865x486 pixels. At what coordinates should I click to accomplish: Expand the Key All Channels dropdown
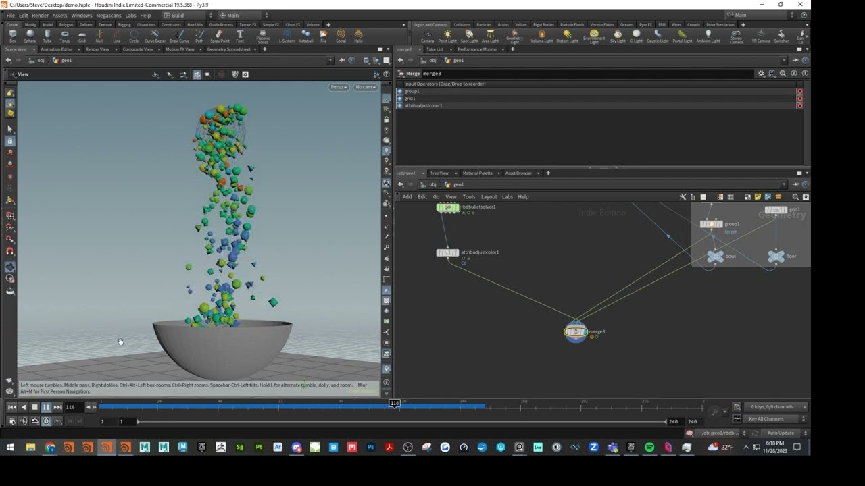[x=776, y=419]
